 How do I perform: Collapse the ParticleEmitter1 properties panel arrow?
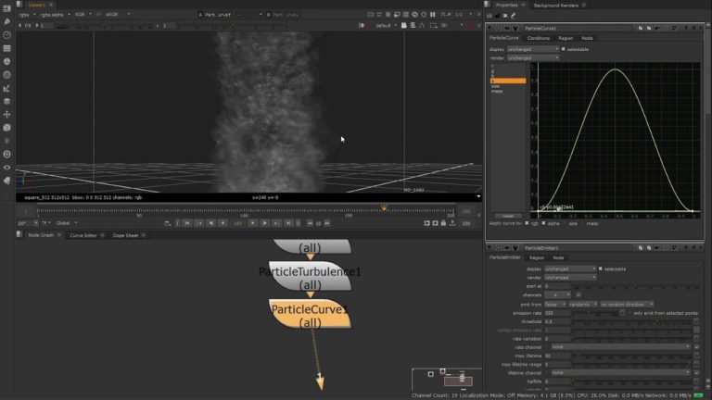click(489, 247)
